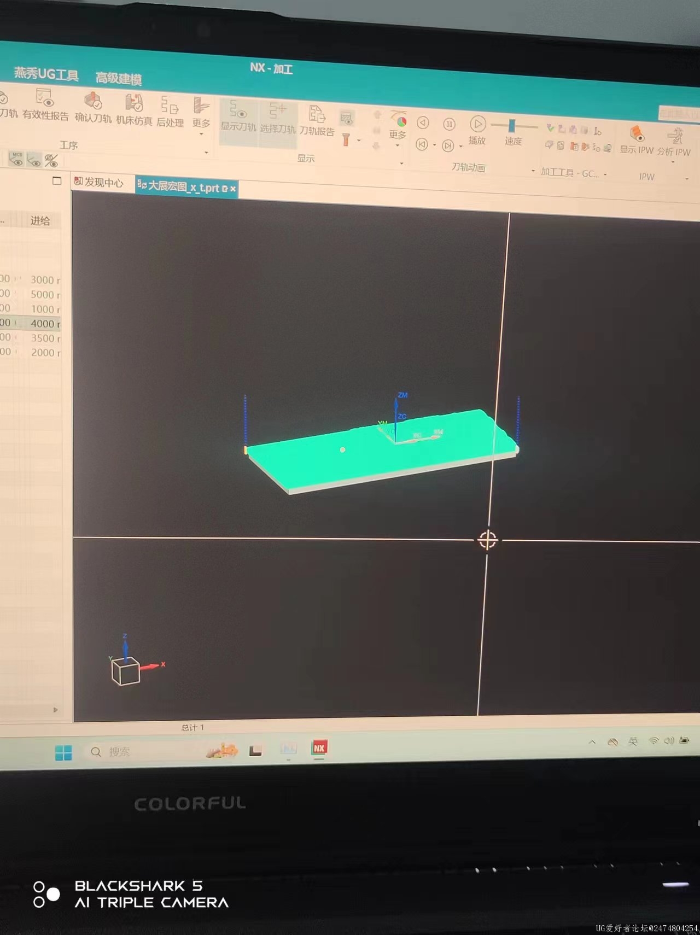The width and height of the screenshot is (700, 935).
Task: Click the NX icon in taskbar
Action: click(319, 748)
